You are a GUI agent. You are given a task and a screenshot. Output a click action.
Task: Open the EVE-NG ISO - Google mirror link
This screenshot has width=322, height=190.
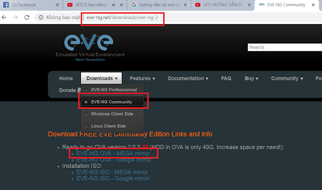click(x=113, y=178)
